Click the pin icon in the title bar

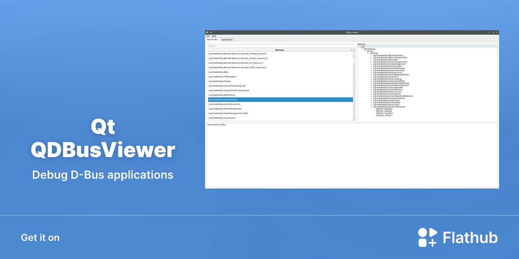[211, 32]
